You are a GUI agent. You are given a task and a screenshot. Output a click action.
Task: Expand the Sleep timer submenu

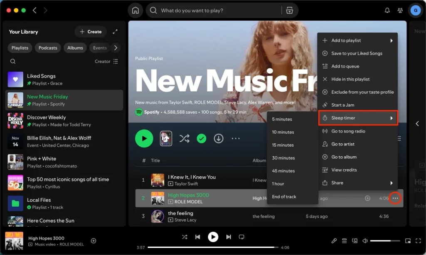tap(358, 118)
